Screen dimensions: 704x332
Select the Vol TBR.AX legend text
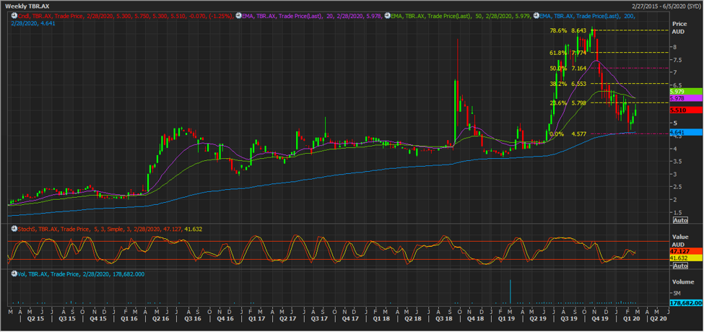tap(80, 274)
